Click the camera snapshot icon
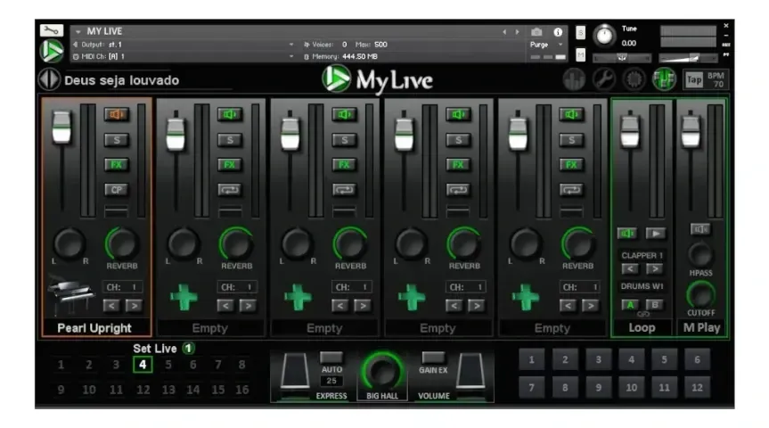 [536, 32]
